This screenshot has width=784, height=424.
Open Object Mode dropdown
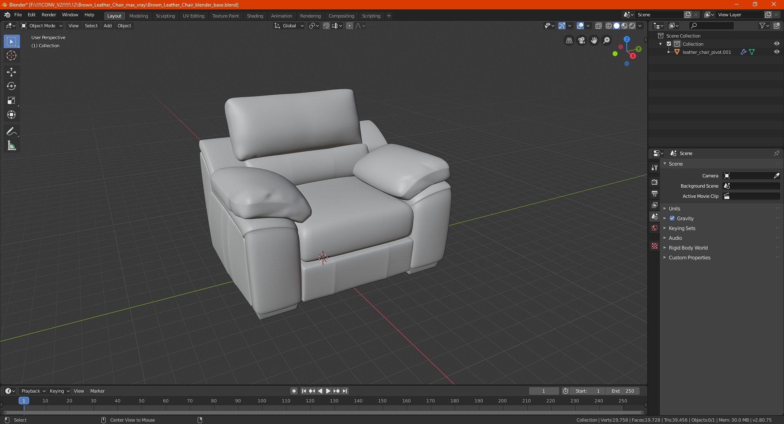(x=42, y=26)
